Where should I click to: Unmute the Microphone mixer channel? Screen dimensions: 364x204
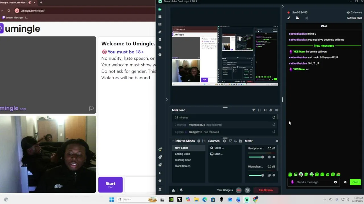269,175
